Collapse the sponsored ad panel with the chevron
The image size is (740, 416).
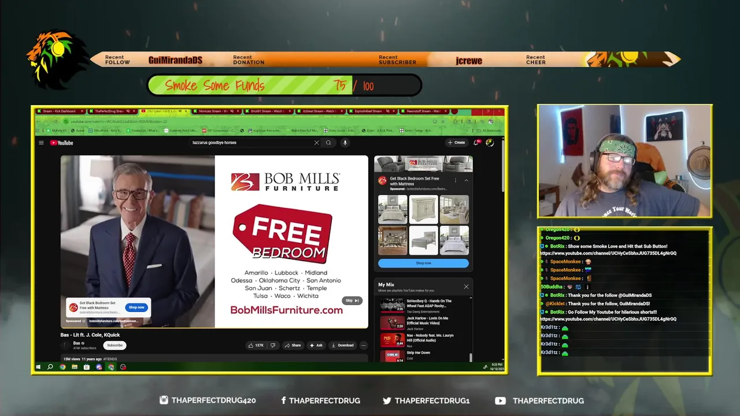pos(466,180)
